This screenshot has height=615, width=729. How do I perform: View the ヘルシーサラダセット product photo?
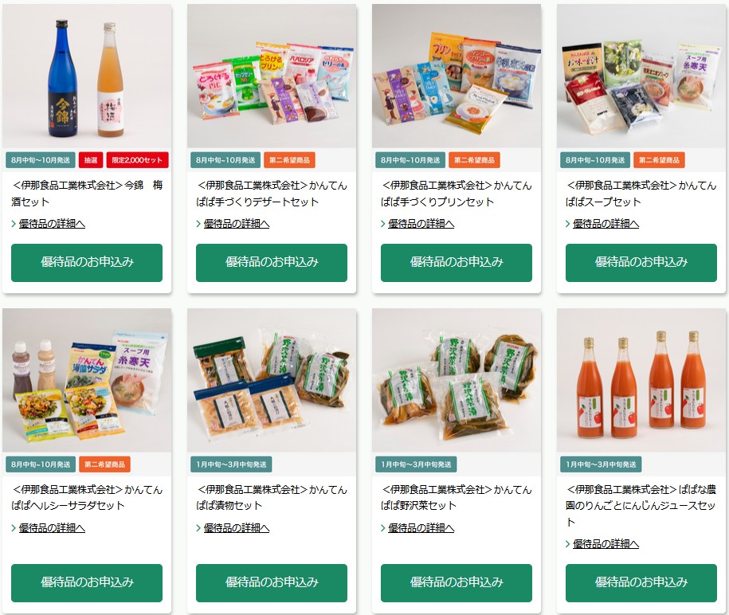point(87,380)
